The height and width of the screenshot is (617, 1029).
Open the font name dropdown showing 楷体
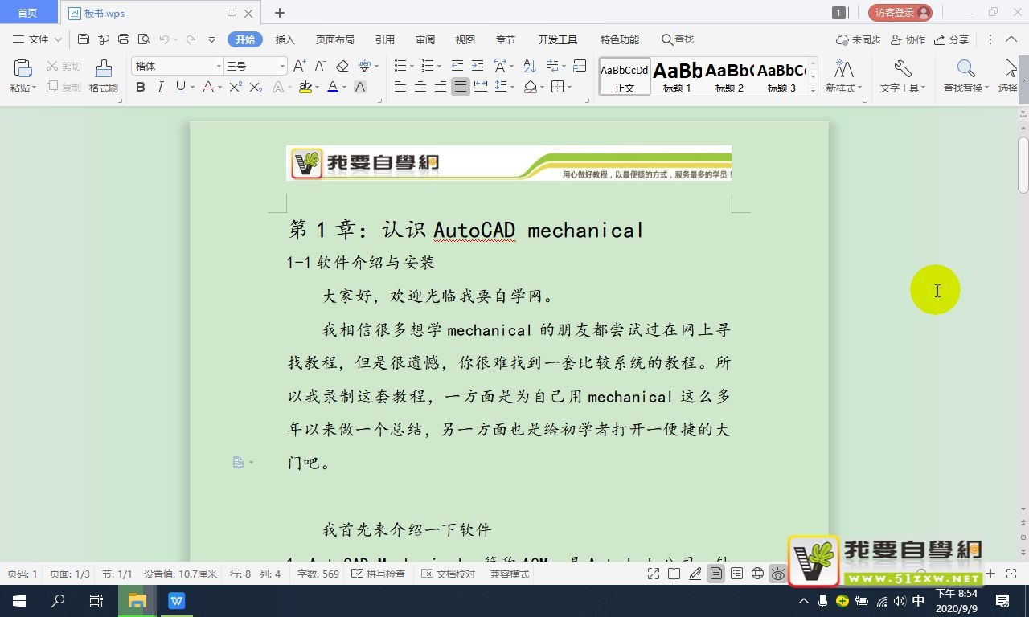[219, 66]
